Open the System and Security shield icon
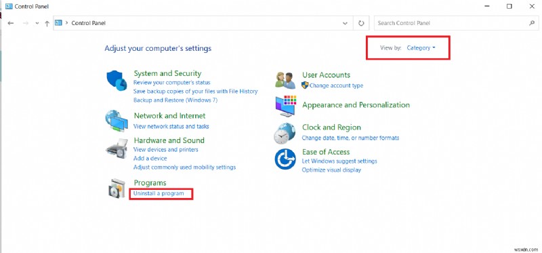 [117, 80]
